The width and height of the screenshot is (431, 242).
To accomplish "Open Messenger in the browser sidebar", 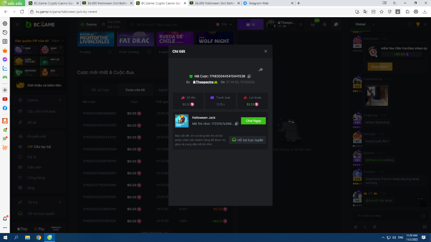I will 5,59.
